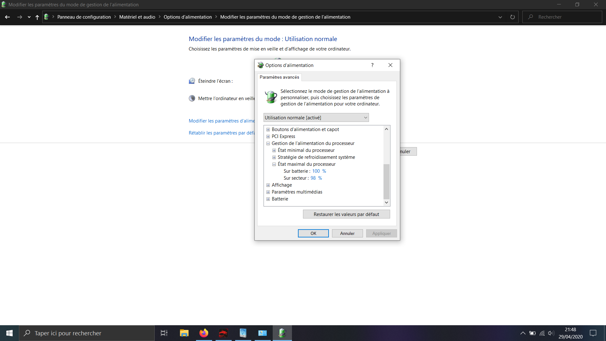Click the help question mark in dialog
Viewport: 606px width, 341px height.
pyautogui.click(x=372, y=65)
